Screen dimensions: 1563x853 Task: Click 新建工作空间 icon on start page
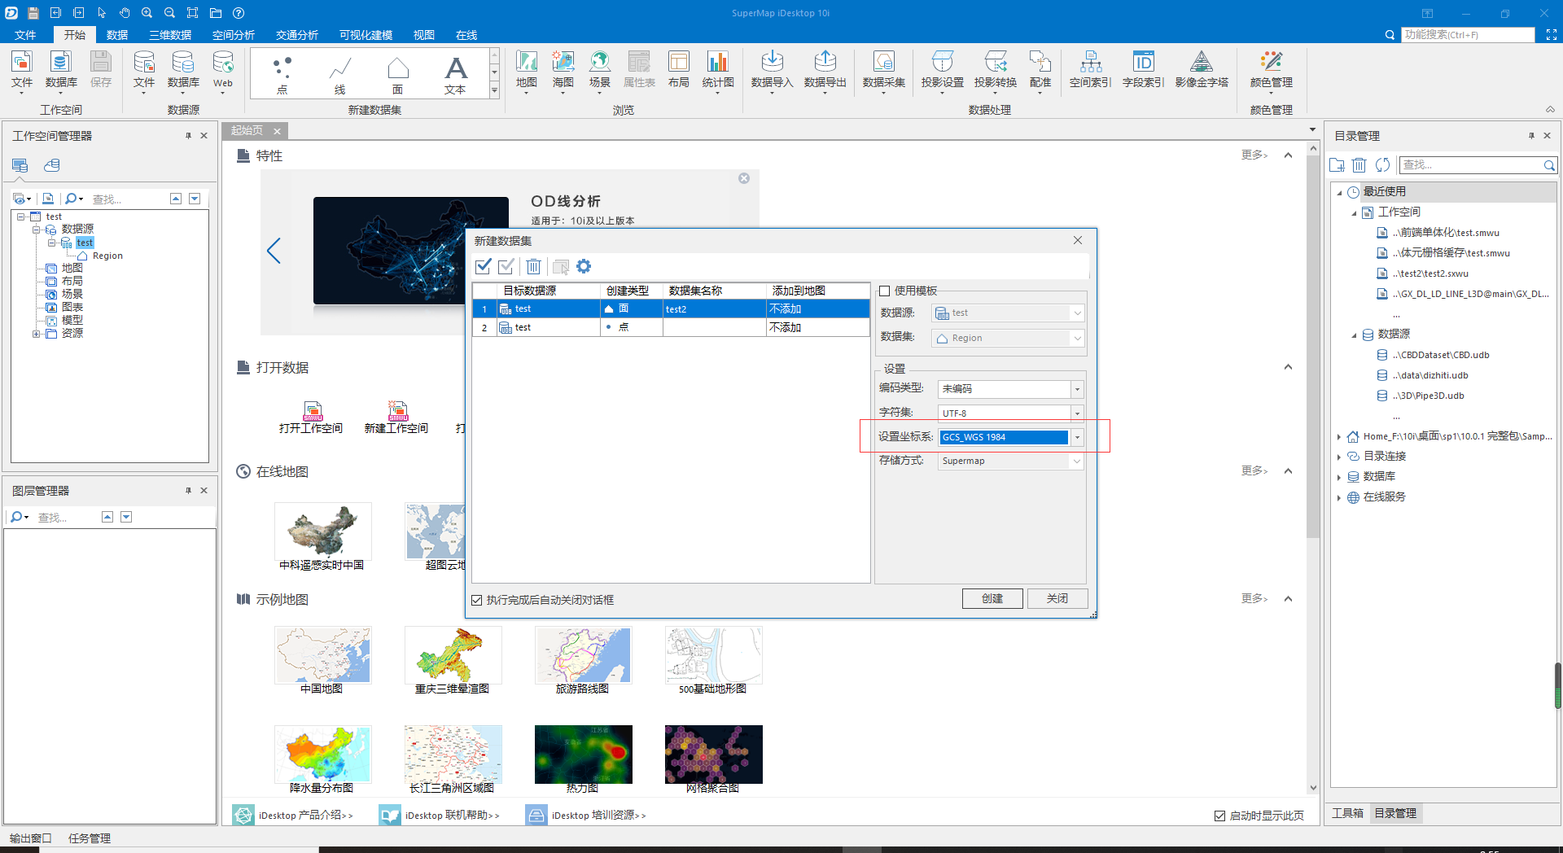[x=397, y=411]
